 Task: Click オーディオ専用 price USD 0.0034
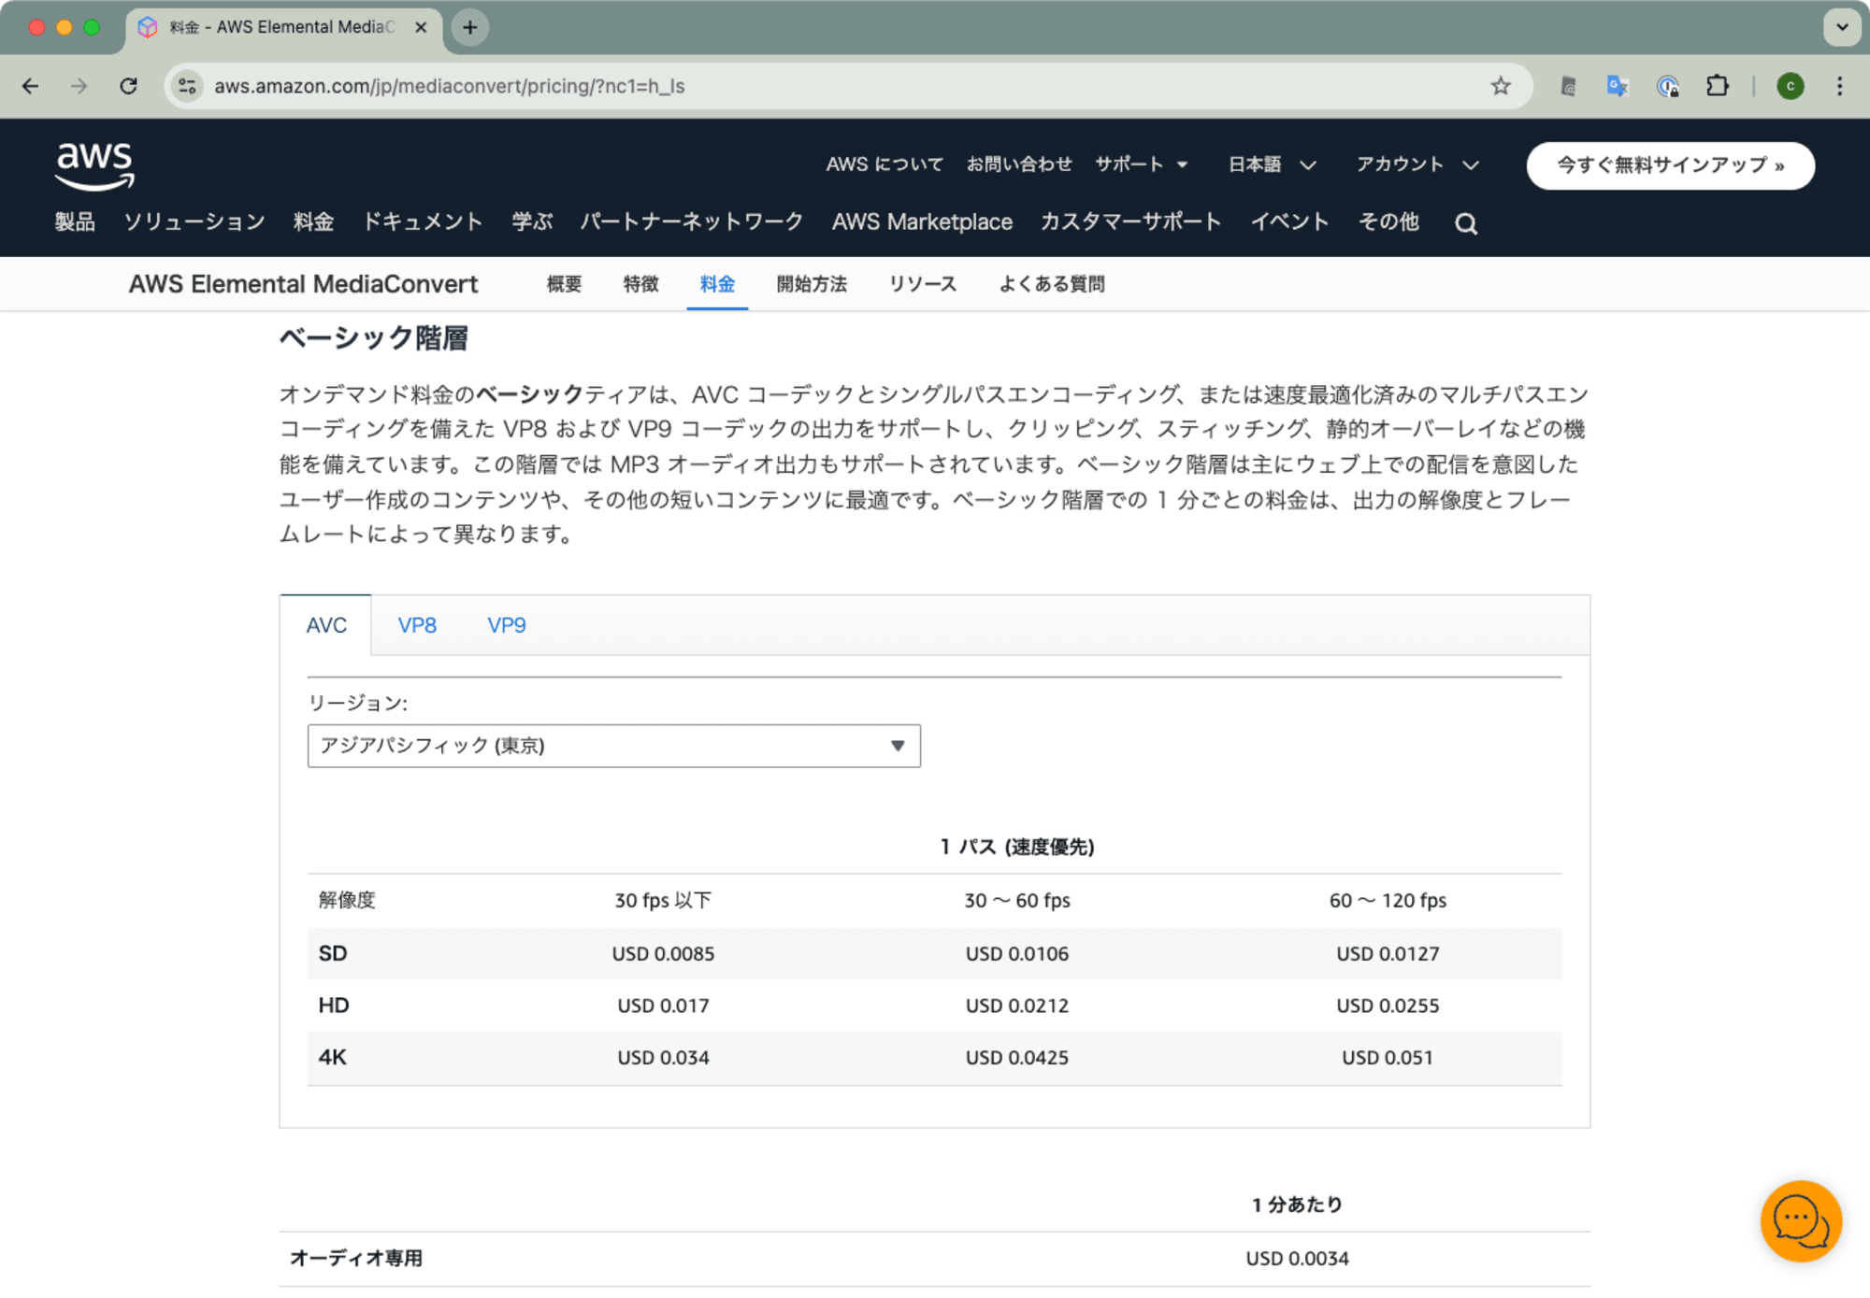pos(1297,1259)
